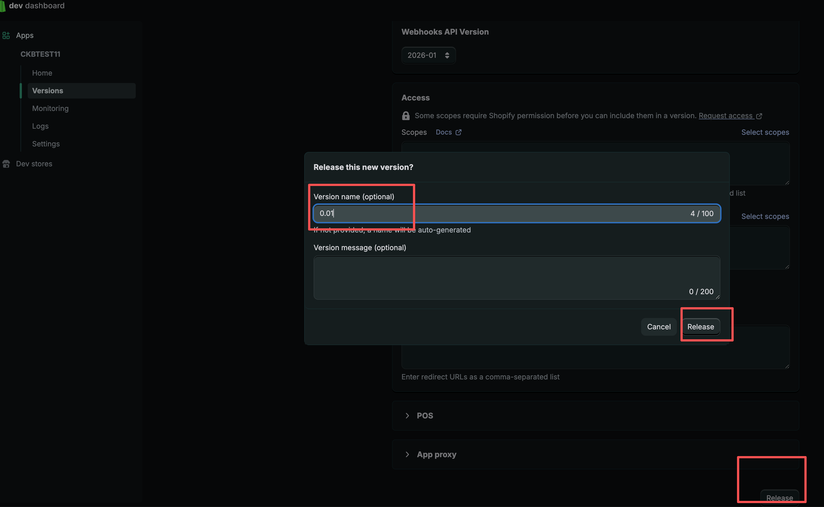Click the Shopify logo in header
The image size is (824, 507).
pos(3,6)
